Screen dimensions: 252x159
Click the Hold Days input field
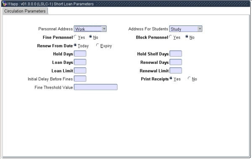[80, 54]
